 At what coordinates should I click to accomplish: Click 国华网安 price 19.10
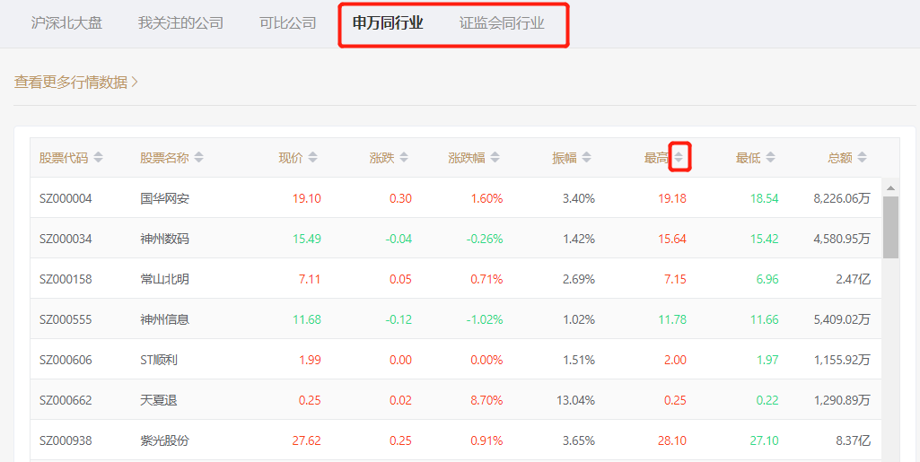(x=306, y=198)
